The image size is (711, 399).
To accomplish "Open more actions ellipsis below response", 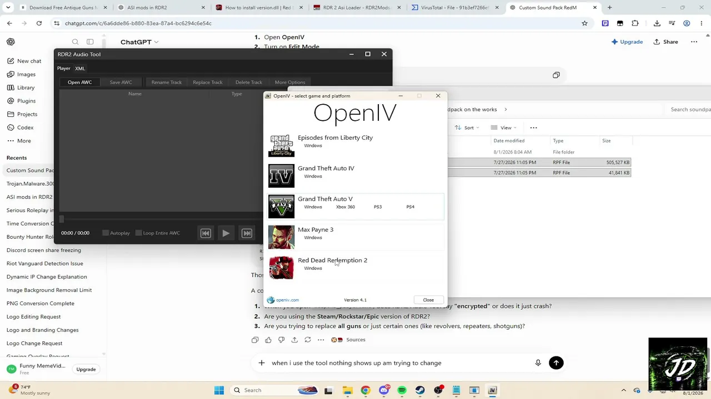I will (x=321, y=340).
